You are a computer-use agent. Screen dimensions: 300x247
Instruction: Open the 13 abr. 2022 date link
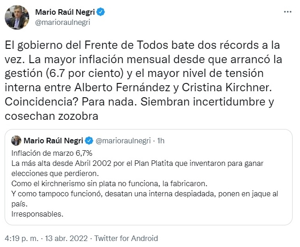click(x=66, y=238)
